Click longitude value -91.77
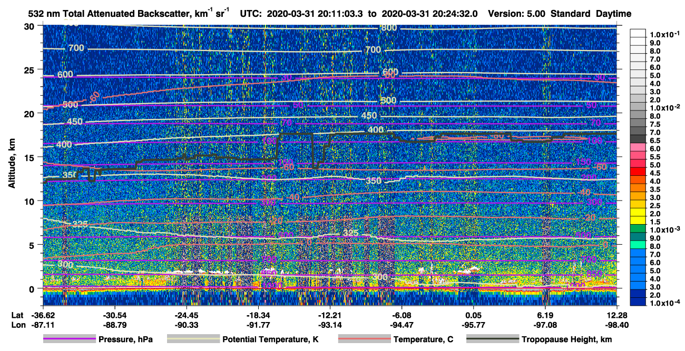685x351 pixels. pos(258,325)
